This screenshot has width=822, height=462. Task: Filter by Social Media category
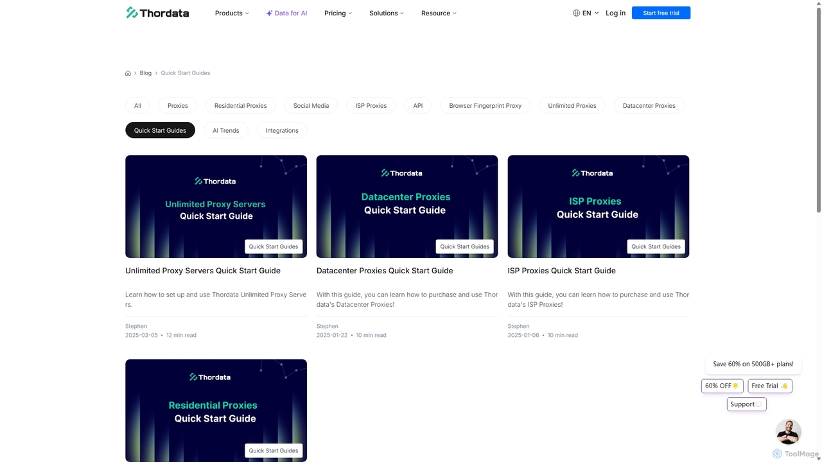311,105
